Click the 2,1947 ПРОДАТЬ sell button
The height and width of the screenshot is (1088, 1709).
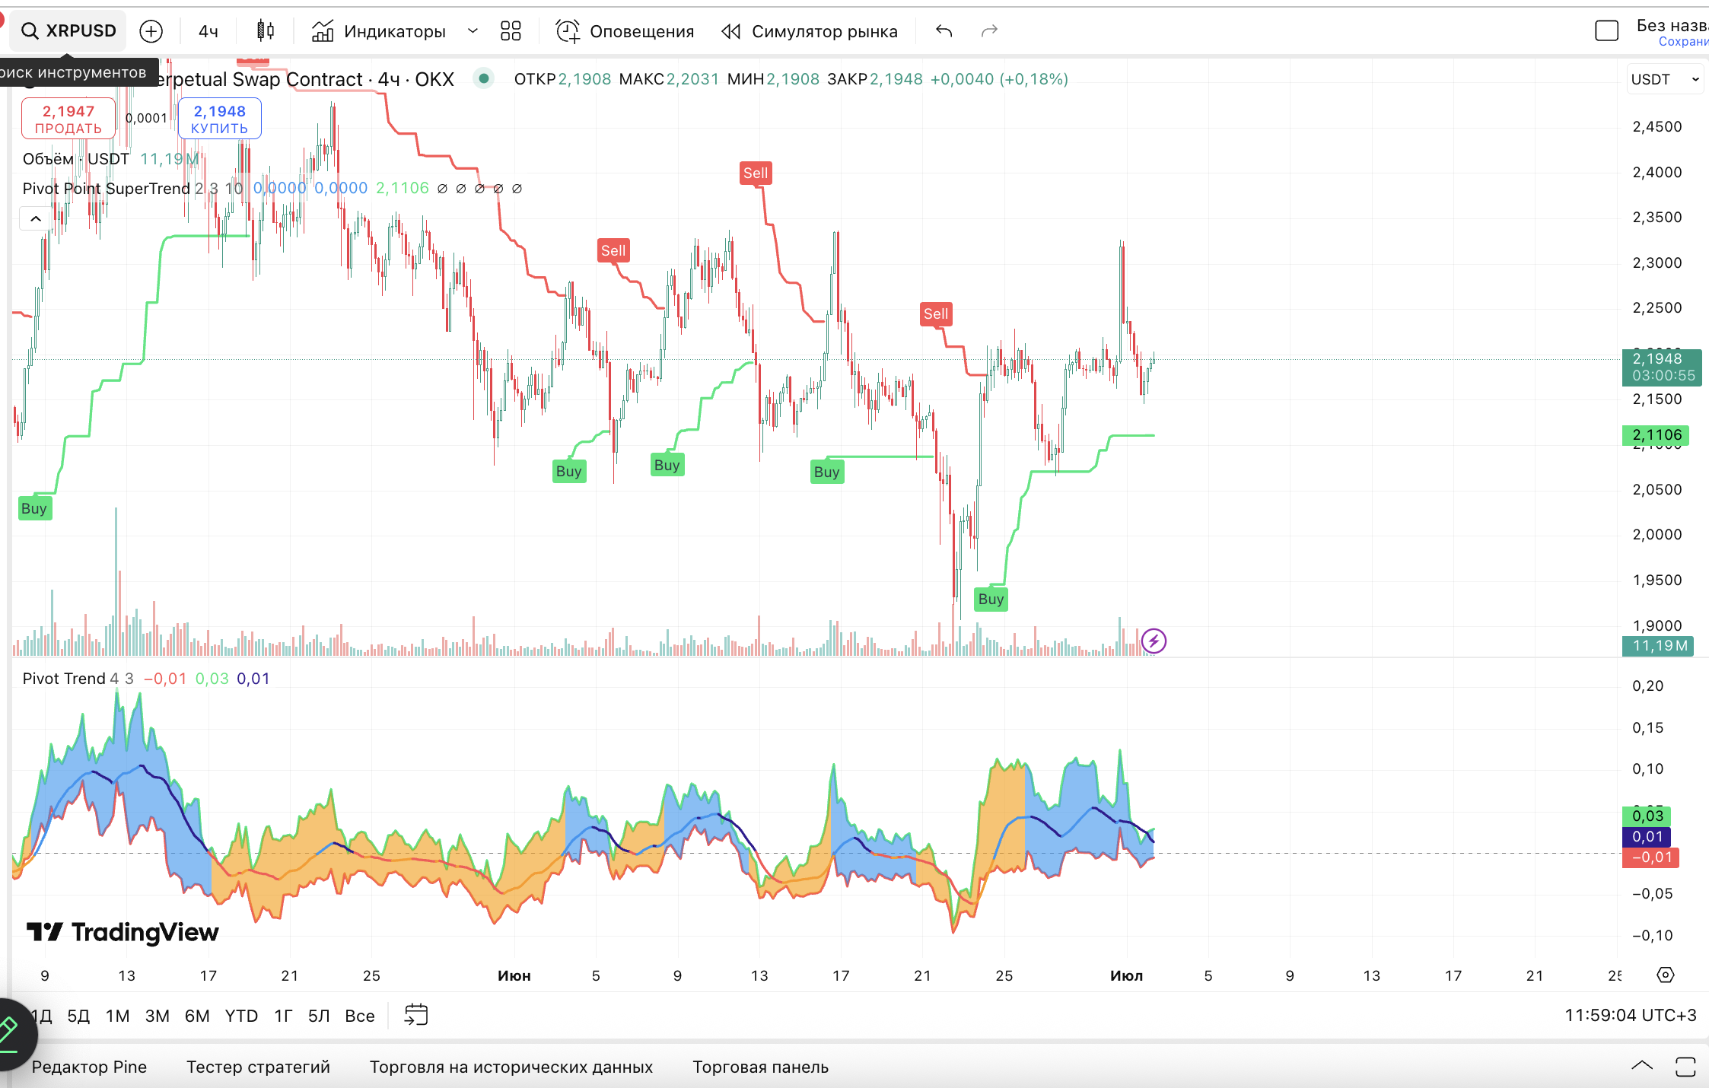[x=68, y=119]
